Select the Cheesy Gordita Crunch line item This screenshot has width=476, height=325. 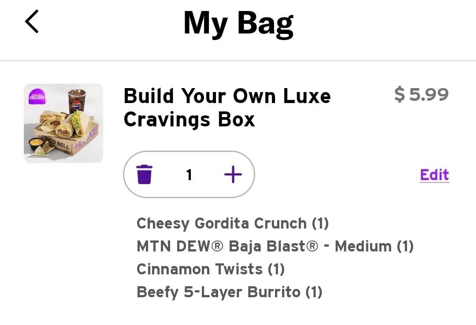[233, 223]
